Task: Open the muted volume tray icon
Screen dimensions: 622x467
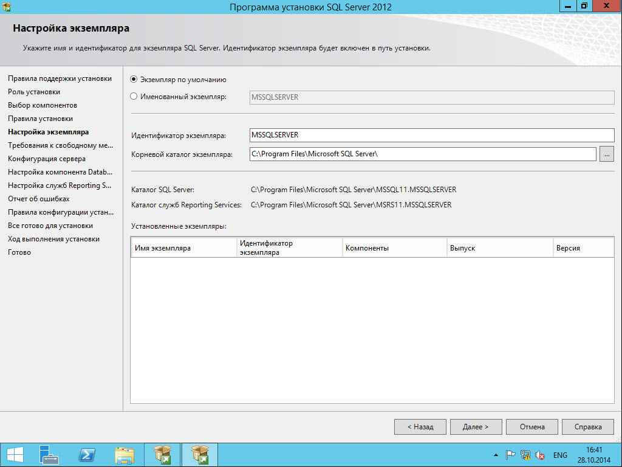Action: coord(539,455)
